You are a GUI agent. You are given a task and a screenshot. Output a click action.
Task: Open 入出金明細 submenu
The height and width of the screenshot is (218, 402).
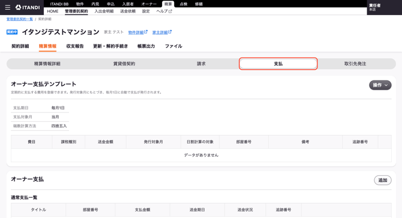coord(104,11)
